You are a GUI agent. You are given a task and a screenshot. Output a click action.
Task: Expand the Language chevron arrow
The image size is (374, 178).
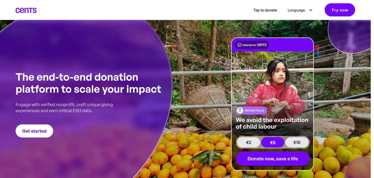(311, 10)
